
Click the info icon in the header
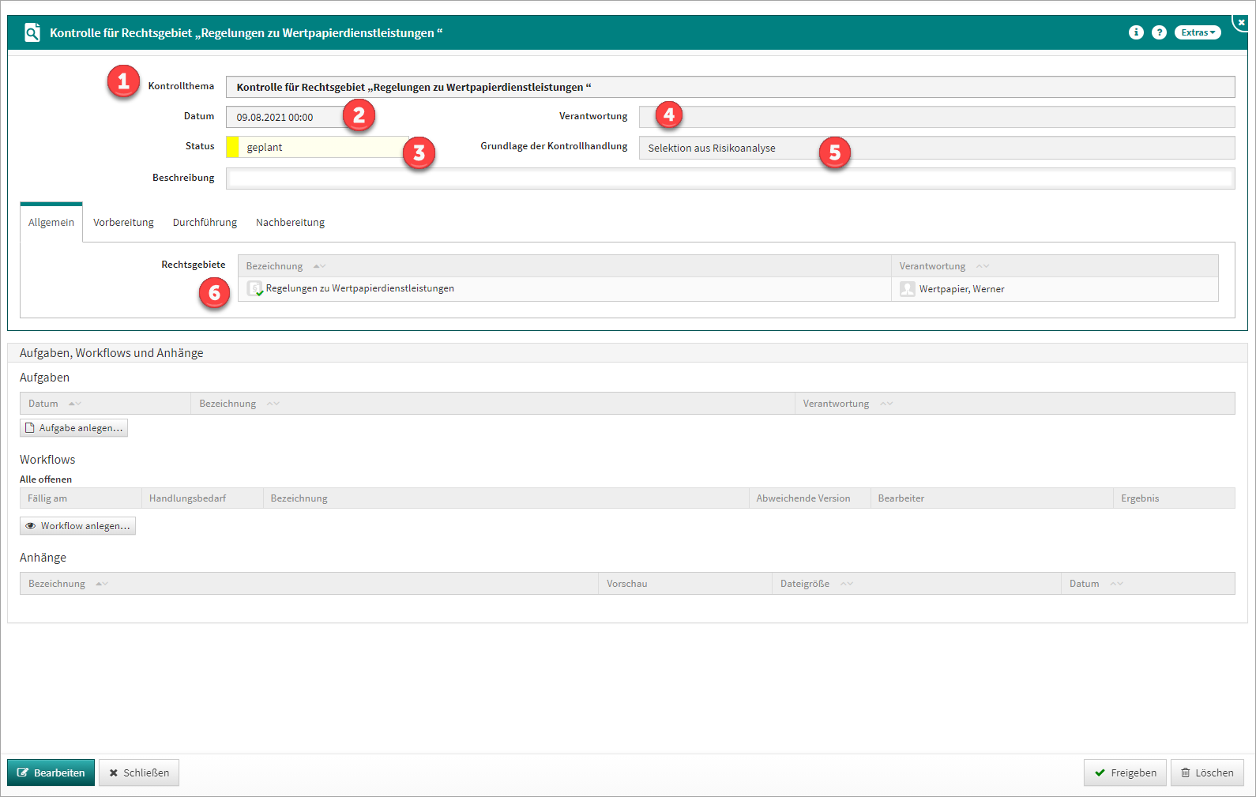[1136, 32]
